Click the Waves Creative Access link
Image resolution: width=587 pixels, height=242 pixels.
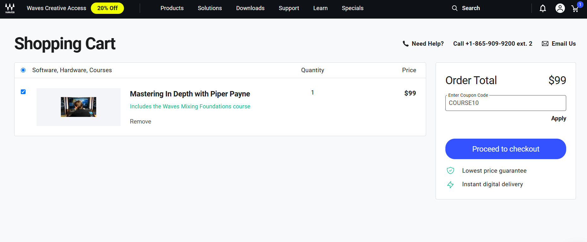tap(56, 8)
